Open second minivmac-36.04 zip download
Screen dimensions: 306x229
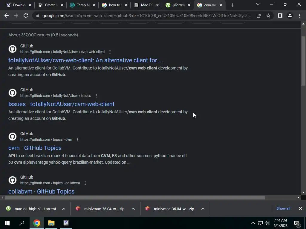[x=170, y=209]
